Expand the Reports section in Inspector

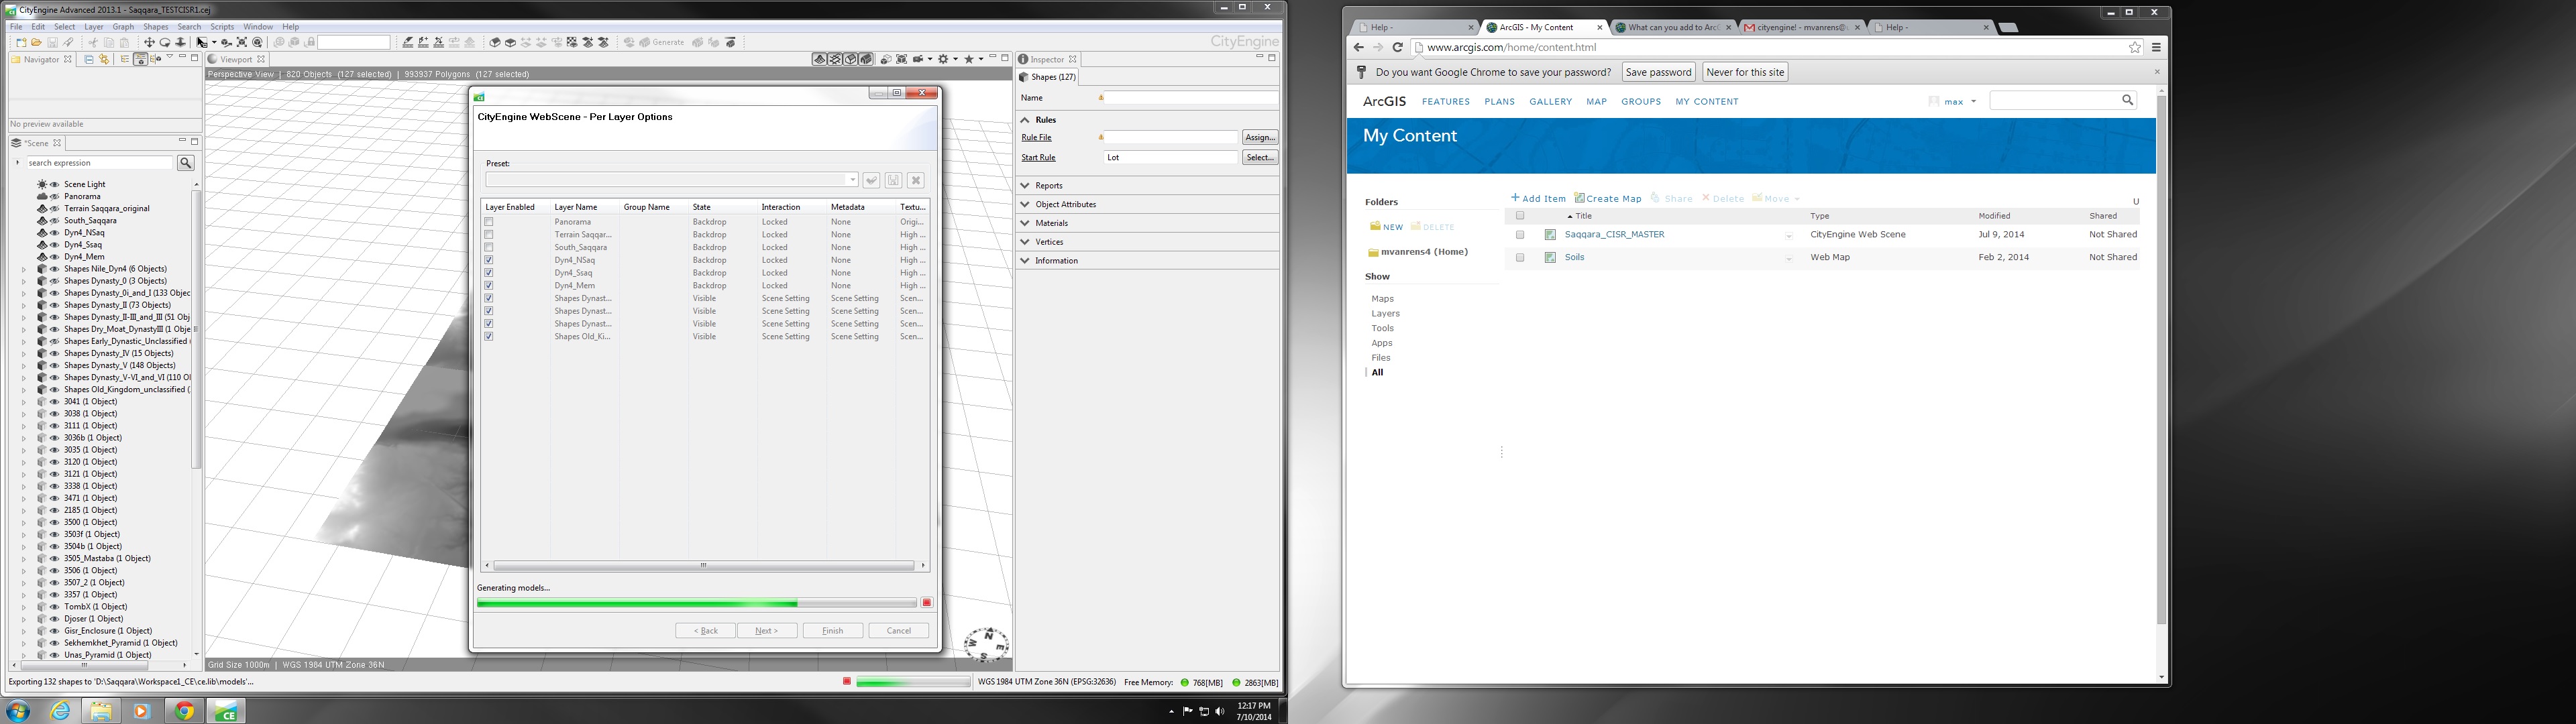1025,186
